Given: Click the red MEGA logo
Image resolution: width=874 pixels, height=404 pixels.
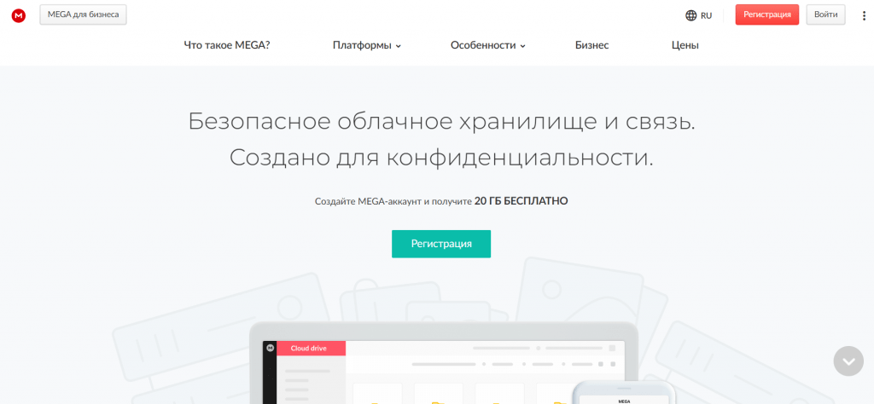Looking at the screenshot, I should coord(19,15).
